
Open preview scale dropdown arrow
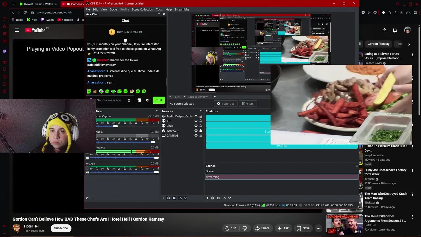[x=215, y=97]
